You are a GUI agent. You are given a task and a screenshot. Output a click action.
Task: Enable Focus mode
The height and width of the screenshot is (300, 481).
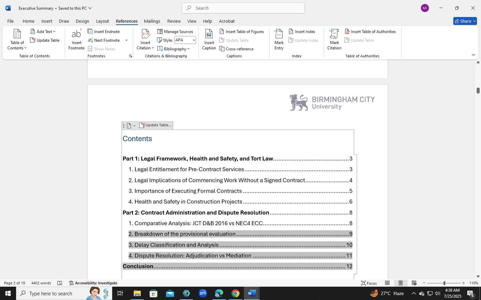(369, 283)
